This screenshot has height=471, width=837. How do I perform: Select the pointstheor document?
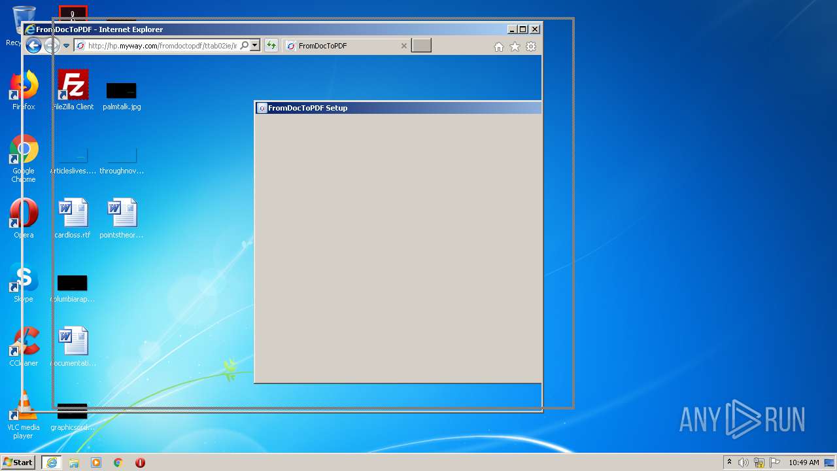tap(122, 218)
